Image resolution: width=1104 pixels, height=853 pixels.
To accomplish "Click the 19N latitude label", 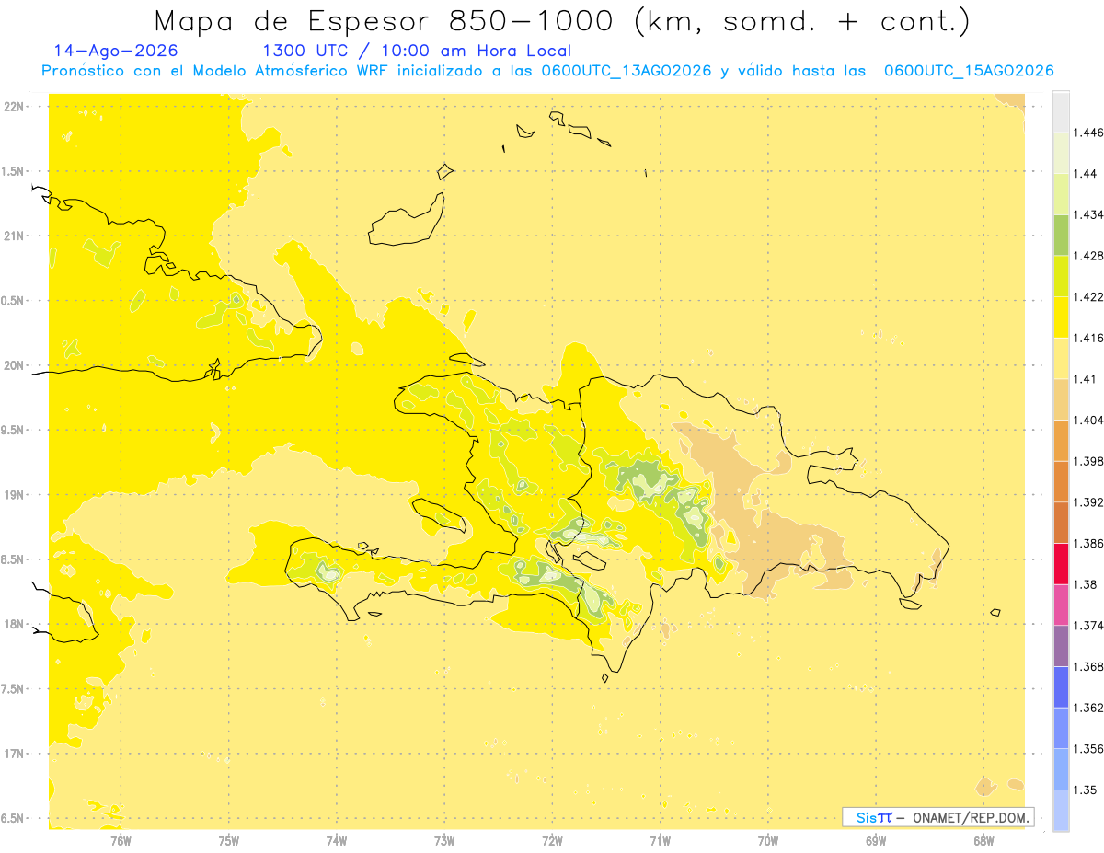I will tap(14, 495).
